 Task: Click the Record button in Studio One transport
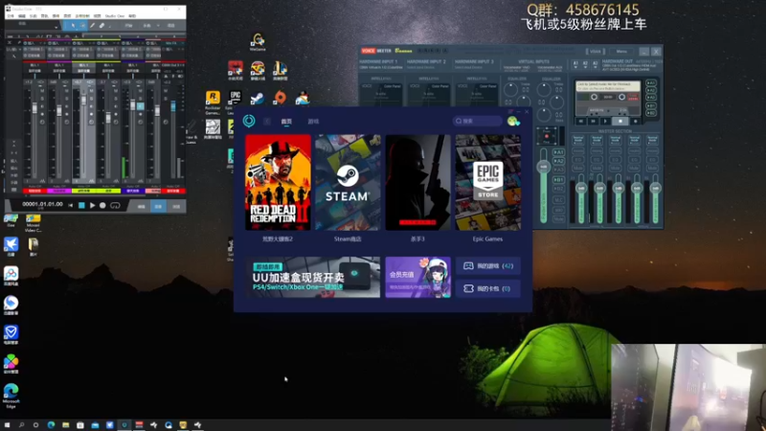tap(102, 206)
